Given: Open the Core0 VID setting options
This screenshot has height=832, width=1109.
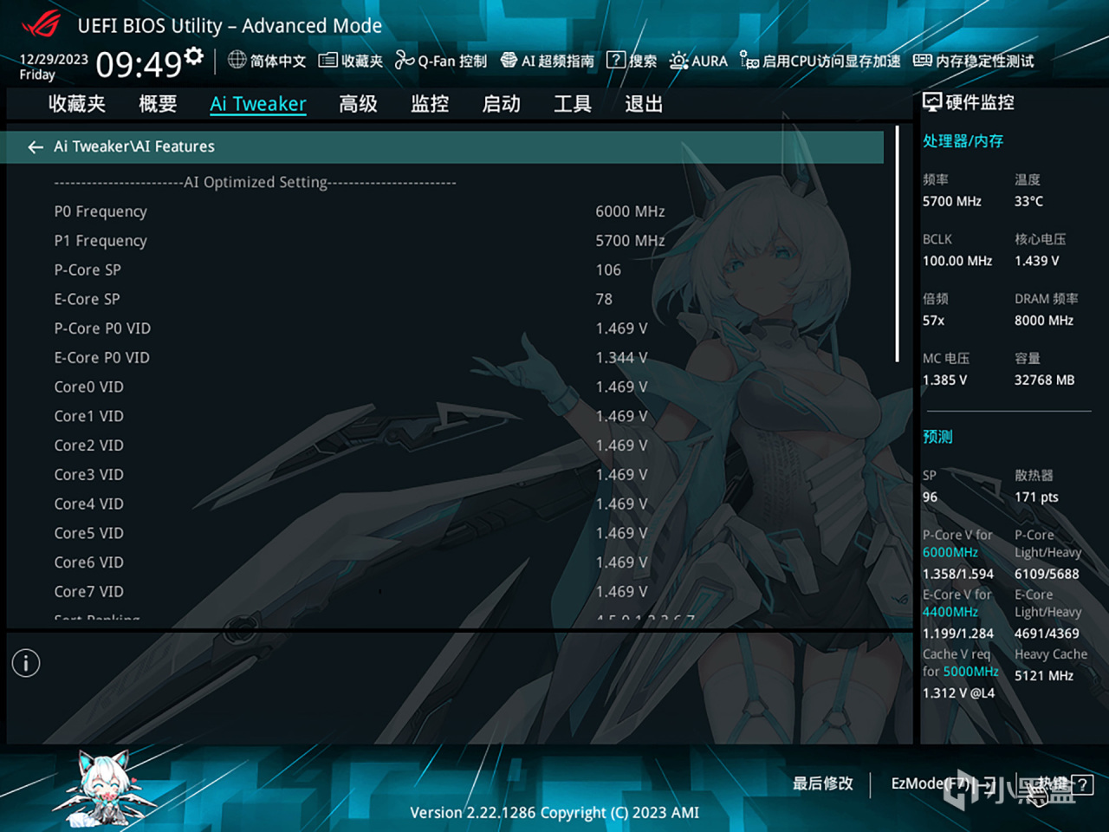Looking at the screenshot, I should click(x=621, y=387).
